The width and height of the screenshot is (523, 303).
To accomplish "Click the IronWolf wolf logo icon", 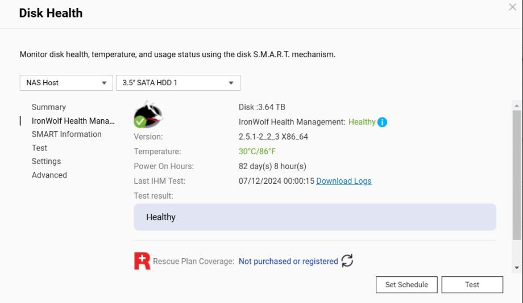I will click(x=148, y=114).
